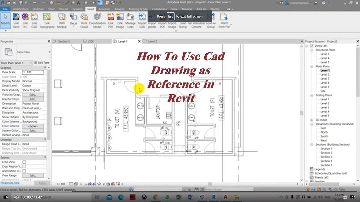
Task: Open Chrome from the Windows taskbar
Action: coord(155,197)
